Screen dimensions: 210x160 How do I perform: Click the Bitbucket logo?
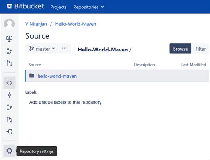[25, 6]
